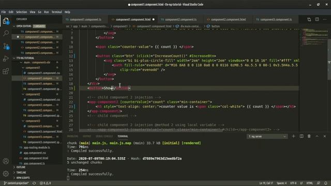Change language mode HTML in status bar
The image size is (331, 186).
(x=309, y=183)
